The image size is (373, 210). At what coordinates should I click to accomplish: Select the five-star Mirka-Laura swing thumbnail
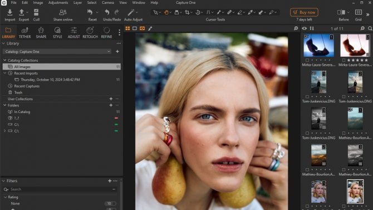click(x=355, y=46)
